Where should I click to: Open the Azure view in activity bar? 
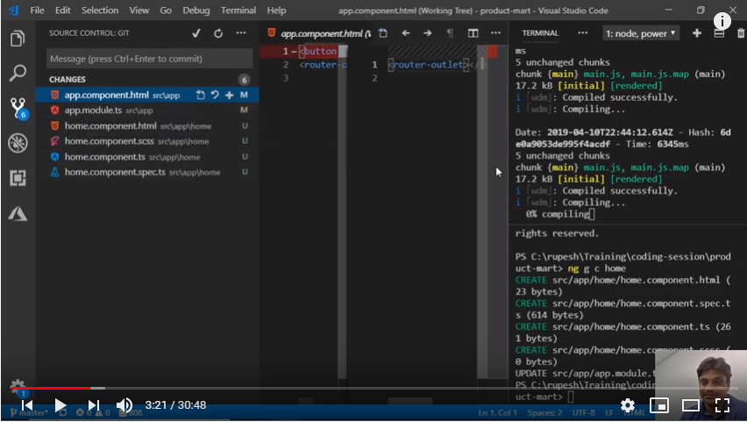18,213
